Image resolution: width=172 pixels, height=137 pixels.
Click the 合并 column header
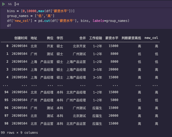pyautogui.click(x=83, y=38)
